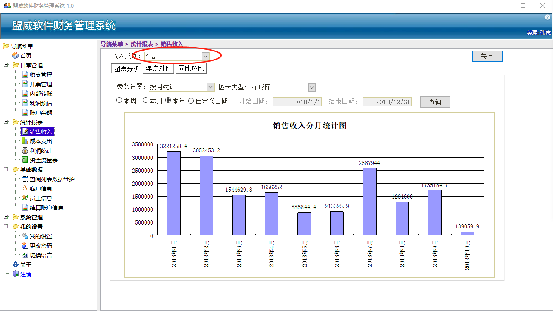Select the 本月 radio button
553x311 pixels.
click(x=146, y=100)
